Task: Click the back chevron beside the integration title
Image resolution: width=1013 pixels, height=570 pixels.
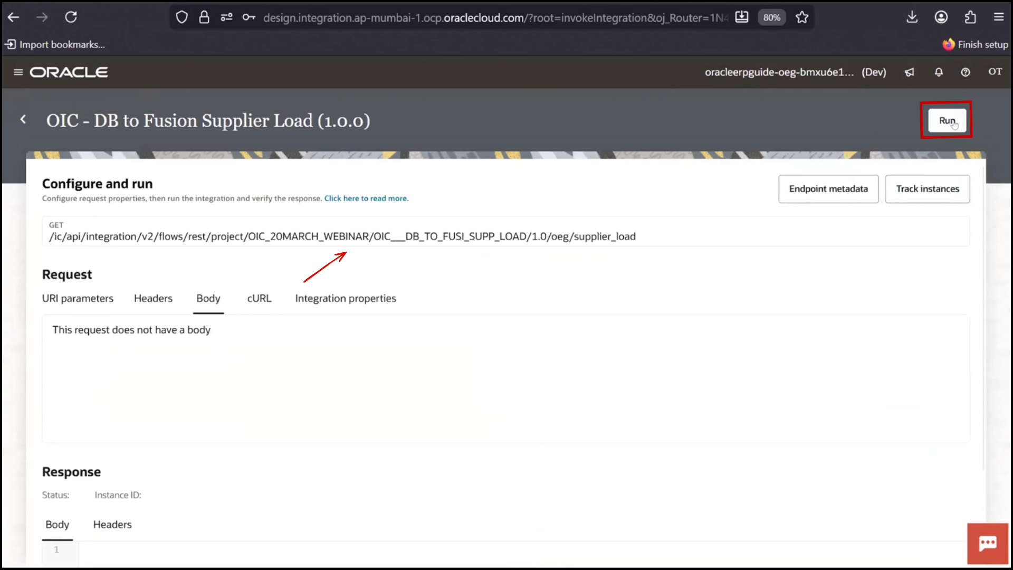Action: pos(23,120)
